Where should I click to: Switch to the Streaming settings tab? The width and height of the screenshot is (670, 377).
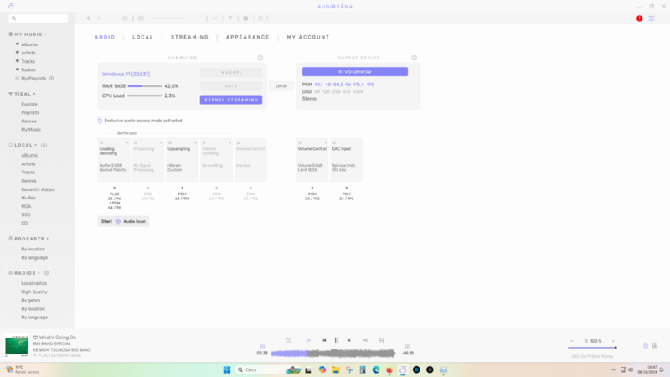pos(189,37)
